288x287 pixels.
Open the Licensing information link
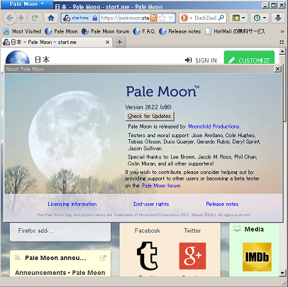[72, 204]
